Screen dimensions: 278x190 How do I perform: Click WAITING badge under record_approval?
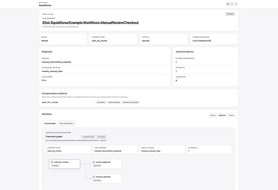pyautogui.click(x=97, y=166)
